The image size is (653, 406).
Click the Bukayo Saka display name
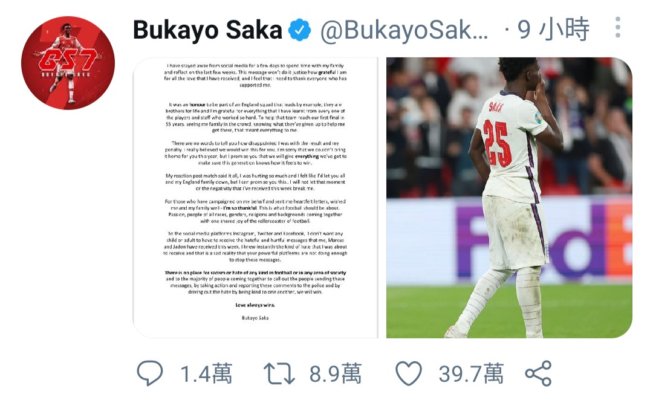pyautogui.click(x=207, y=30)
